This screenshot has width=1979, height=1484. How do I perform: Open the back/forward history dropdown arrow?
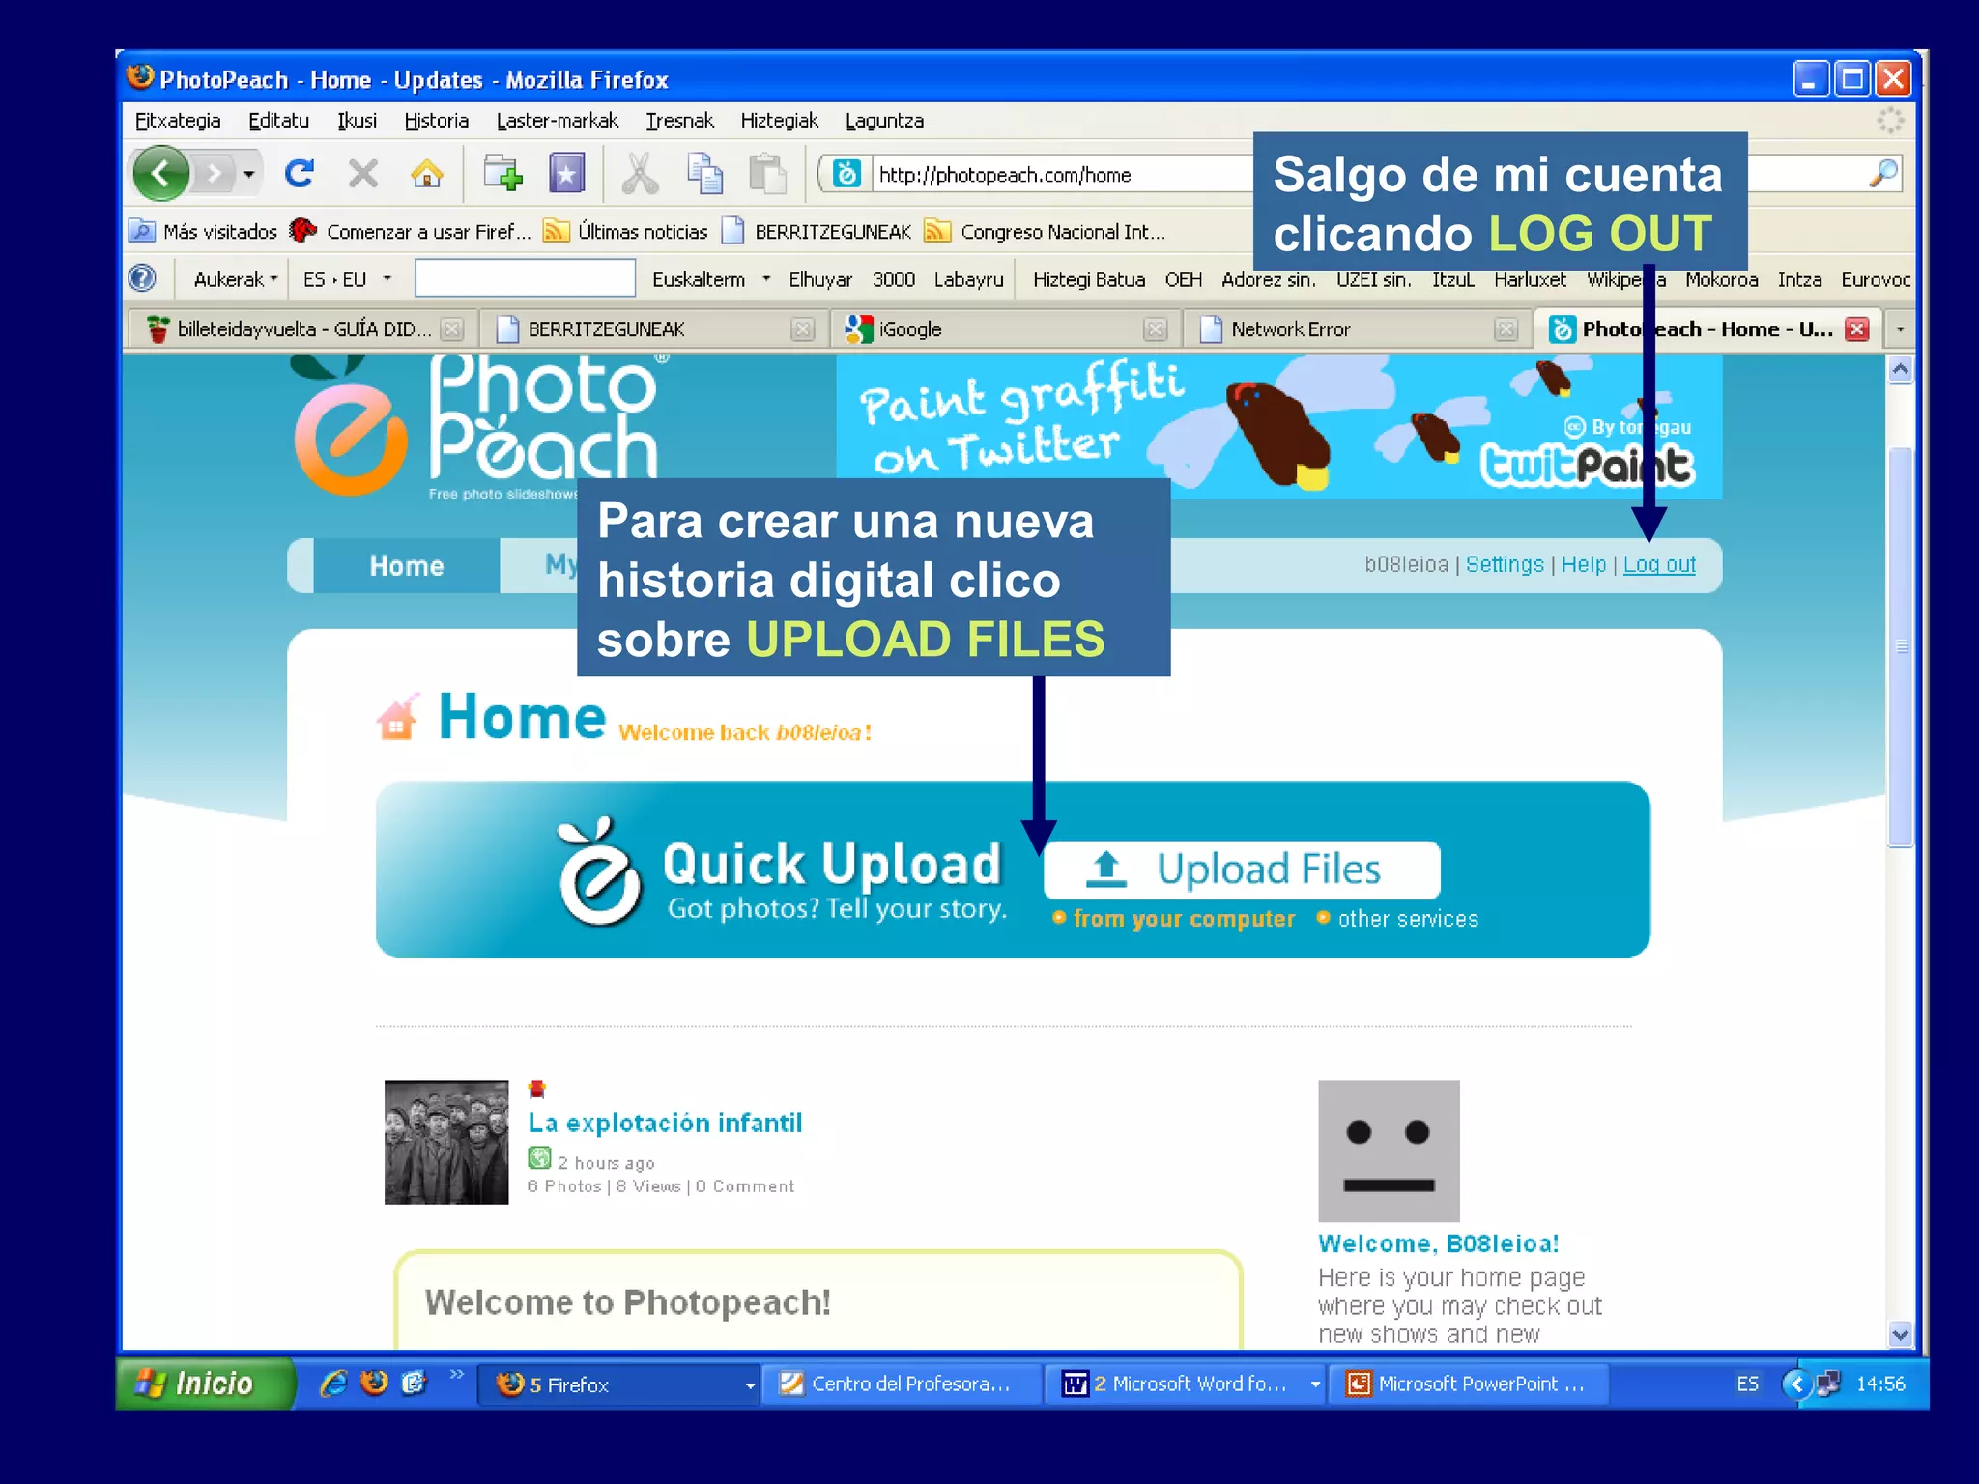tap(249, 174)
